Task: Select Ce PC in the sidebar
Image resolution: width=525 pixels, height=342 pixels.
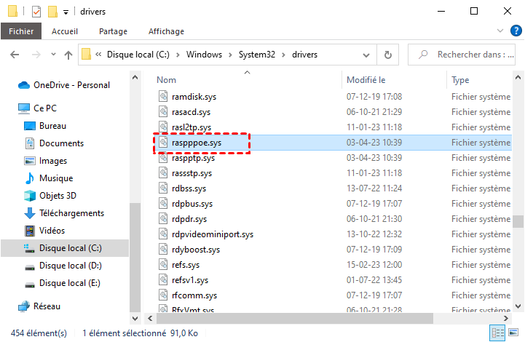Action: click(37, 108)
